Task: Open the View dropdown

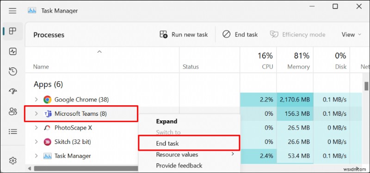Action: coord(351,35)
